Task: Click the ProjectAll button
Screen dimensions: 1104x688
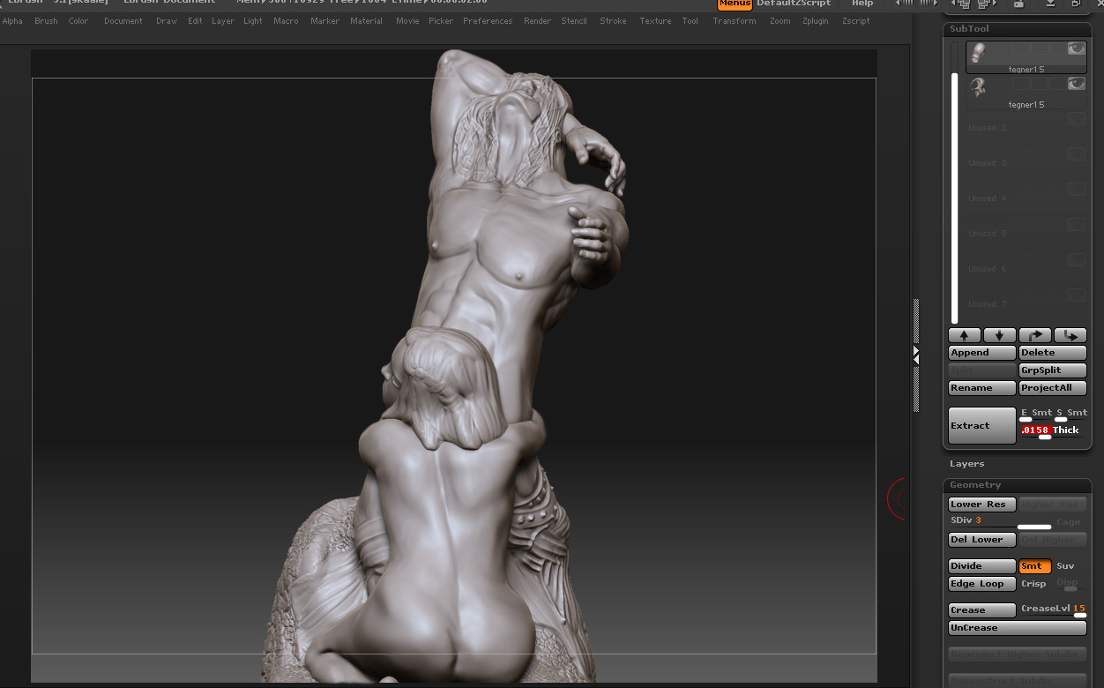Action: [1053, 388]
